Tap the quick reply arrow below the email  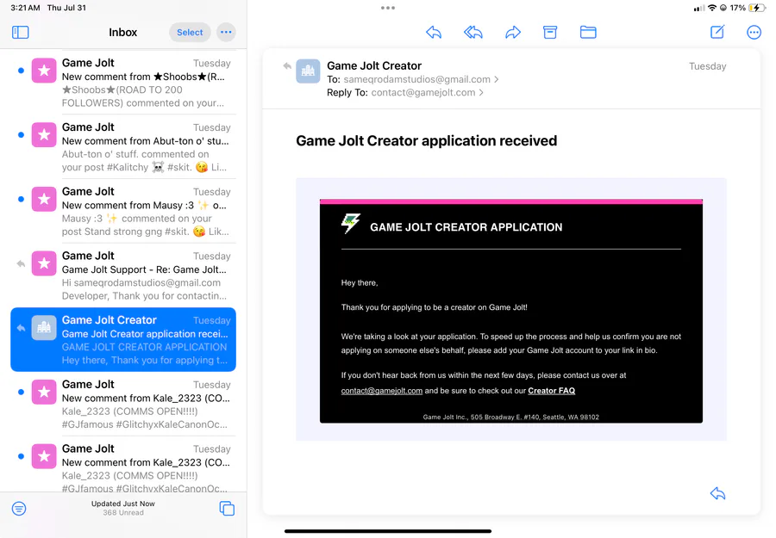click(x=717, y=493)
